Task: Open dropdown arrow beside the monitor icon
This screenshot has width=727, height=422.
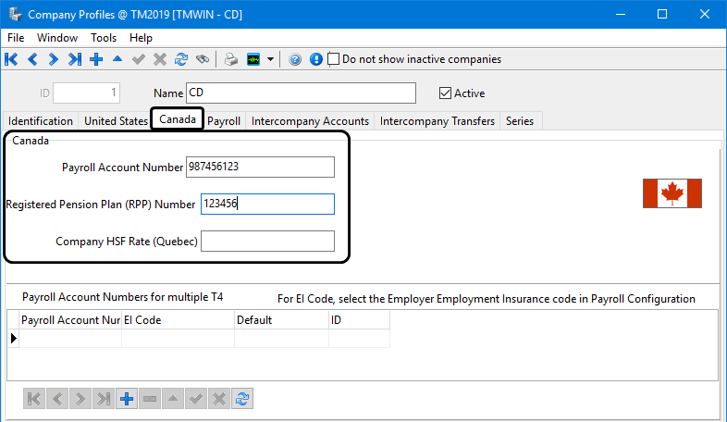Action: tap(270, 59)
